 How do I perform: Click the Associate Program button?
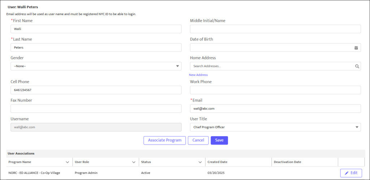pos(165,140)
